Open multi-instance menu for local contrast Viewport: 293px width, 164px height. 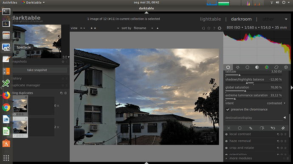tap(278, 134)
